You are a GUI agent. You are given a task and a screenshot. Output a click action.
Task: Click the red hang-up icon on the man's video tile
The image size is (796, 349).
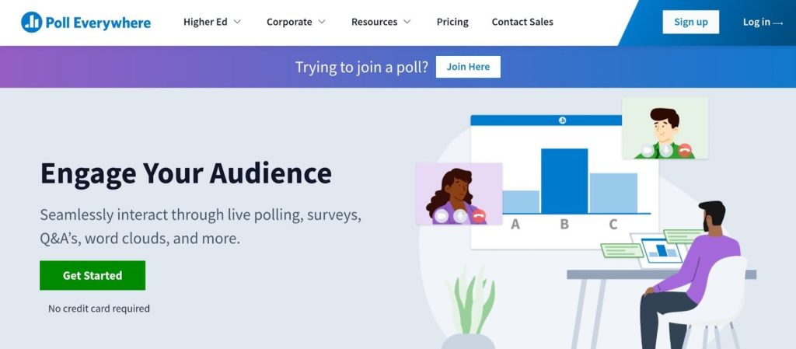(x=685, y=150)
